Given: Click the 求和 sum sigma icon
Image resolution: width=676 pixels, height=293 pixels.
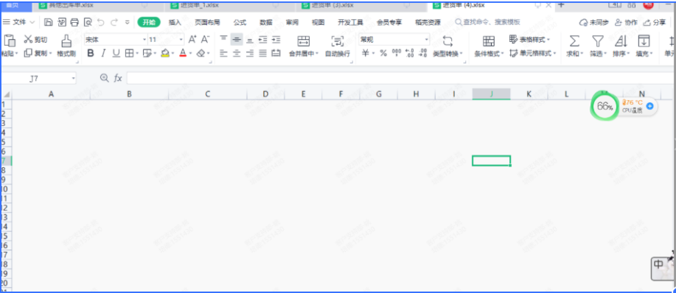Looking at the screenshot, I should [x=574, y=41].
